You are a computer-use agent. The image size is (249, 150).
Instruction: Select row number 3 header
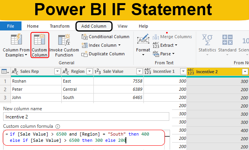coord(5,98)
